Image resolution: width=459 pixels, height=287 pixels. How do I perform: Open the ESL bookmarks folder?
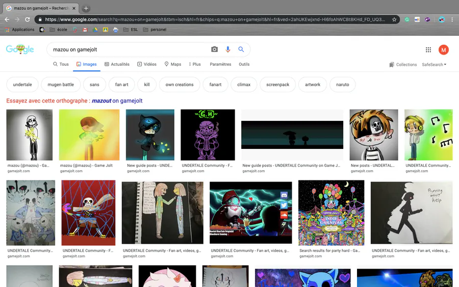131,30
